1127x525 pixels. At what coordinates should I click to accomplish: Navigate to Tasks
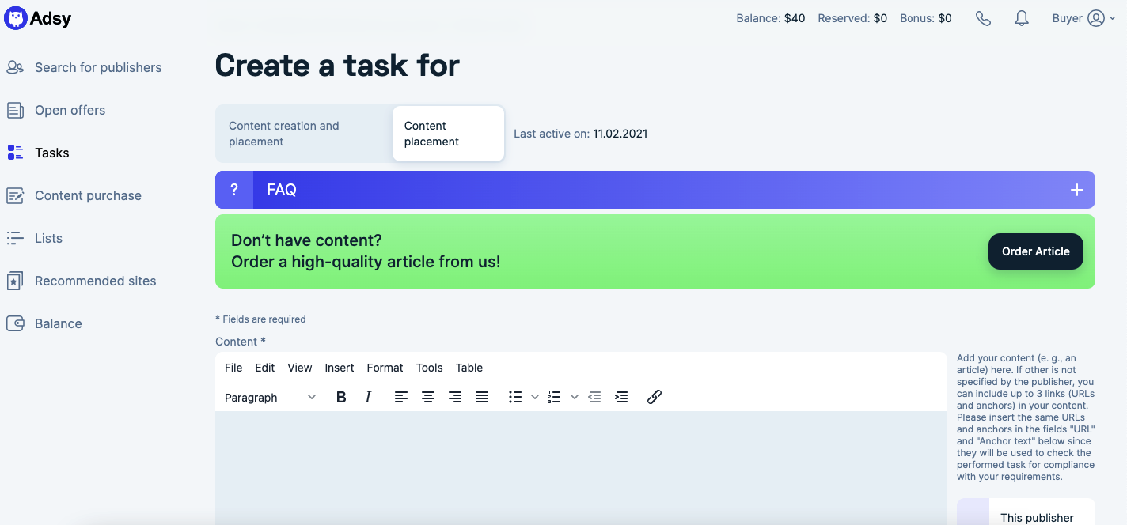(52, 153)
